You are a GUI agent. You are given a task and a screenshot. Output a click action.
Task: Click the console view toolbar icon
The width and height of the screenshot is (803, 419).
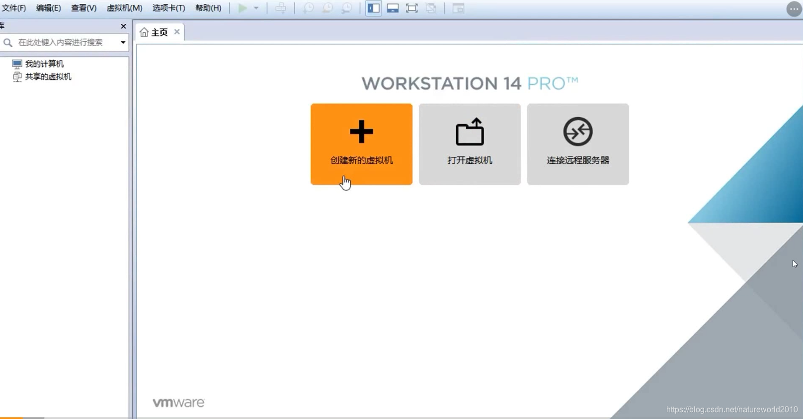pyautogui.click(x=458, y=8)
